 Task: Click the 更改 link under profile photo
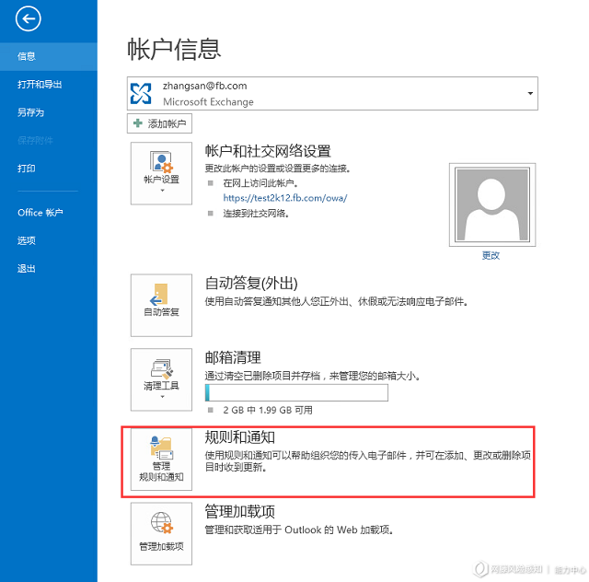[491, 256]
